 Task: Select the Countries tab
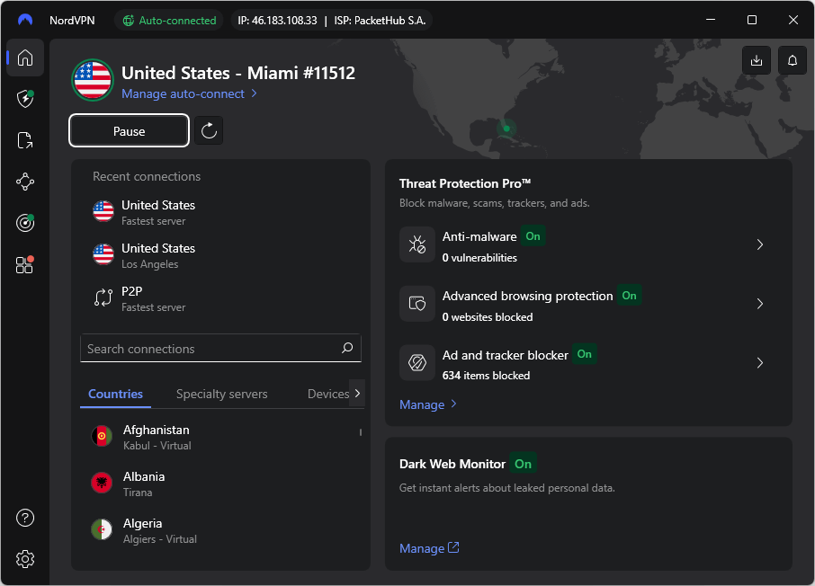coord(115,394)
